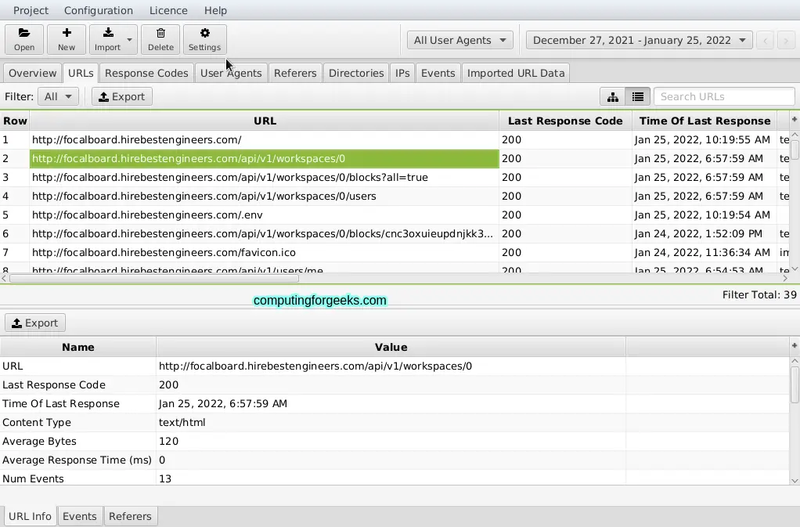800x527 pixels.
Task: Open Settings gear in toolbar
Action: click(x=204, y=39)
